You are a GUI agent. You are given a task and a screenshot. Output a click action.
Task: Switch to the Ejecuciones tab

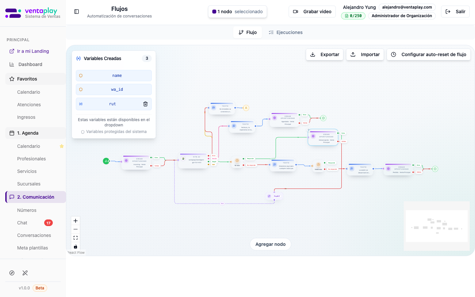coord(286,32)
